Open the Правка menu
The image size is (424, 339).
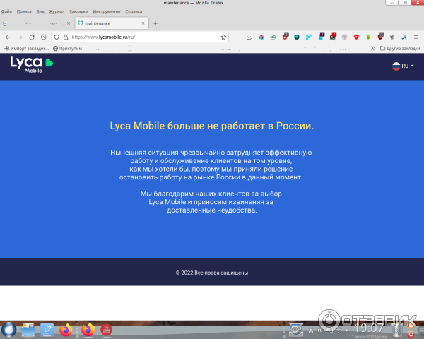tap(24, 11)
